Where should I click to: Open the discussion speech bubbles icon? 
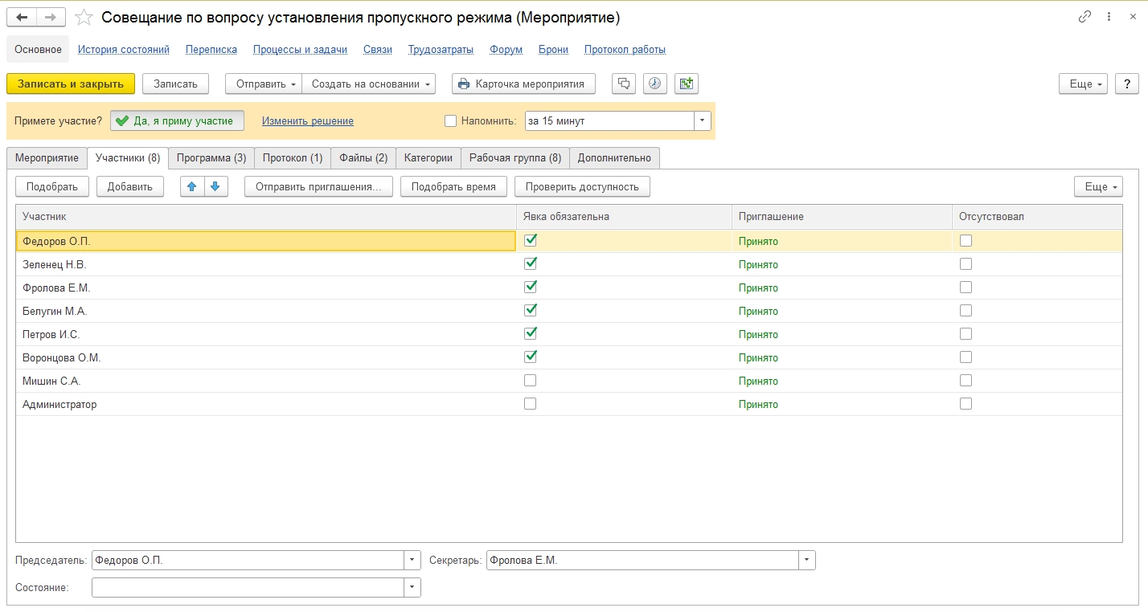pos(624,84)
